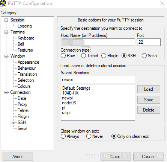Open the Session category
Screen dimensions: 167x162
point(17,20)
